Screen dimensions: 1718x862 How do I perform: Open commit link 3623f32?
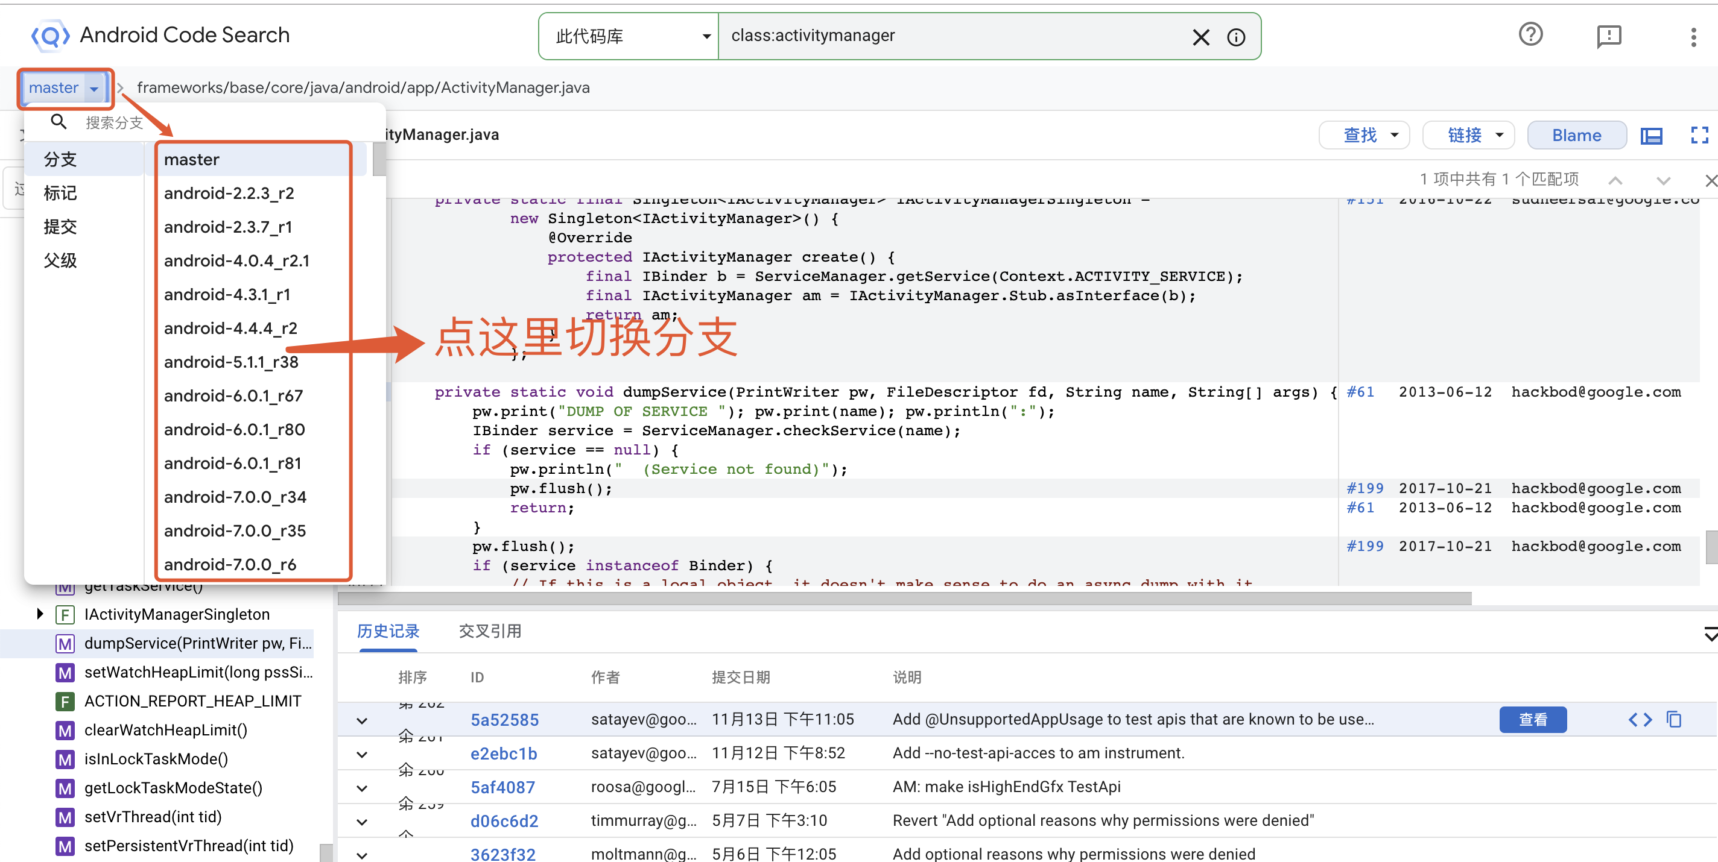pyautogui.click(x=503, y=854)
